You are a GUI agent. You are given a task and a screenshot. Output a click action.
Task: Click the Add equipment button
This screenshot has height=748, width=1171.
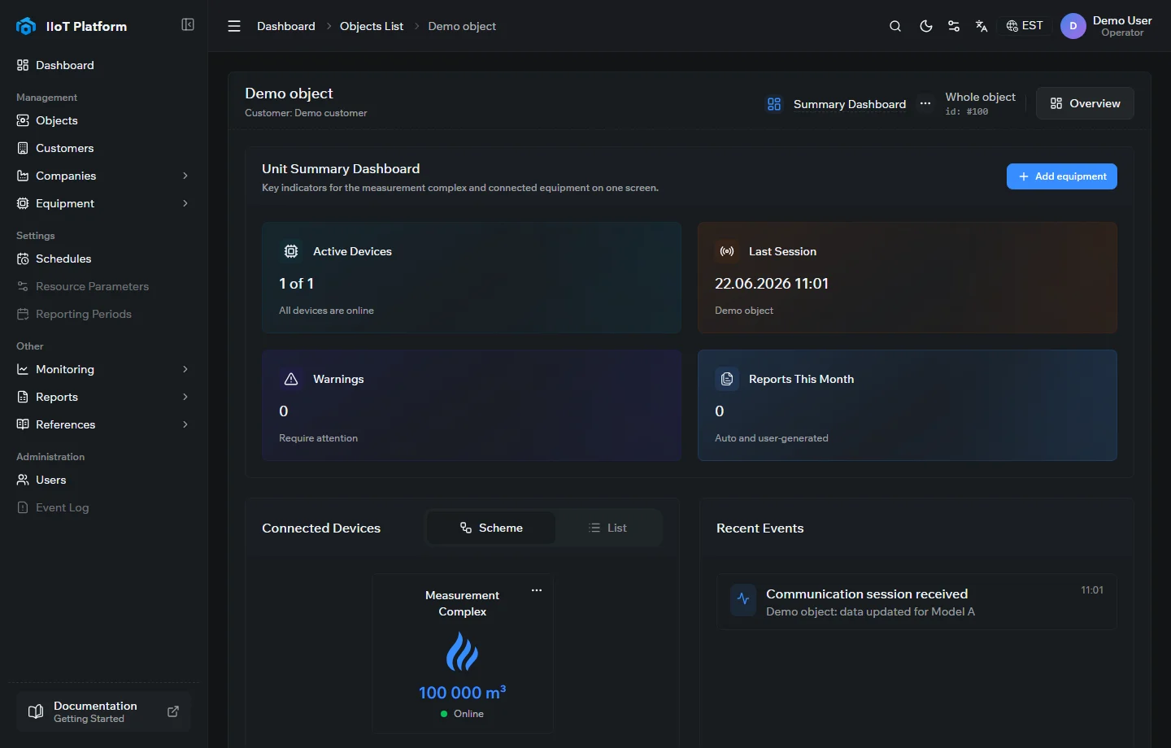click(x=1062, y=176)
